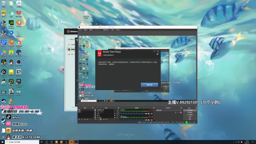The width and height of the screenshot is (256, 144).
Task: Click the blue finish button in Flash dialog
Action: 149,85
